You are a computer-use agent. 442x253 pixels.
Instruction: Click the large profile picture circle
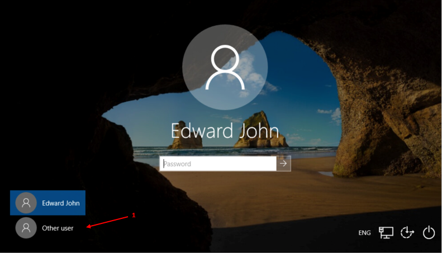pos(225,66)
